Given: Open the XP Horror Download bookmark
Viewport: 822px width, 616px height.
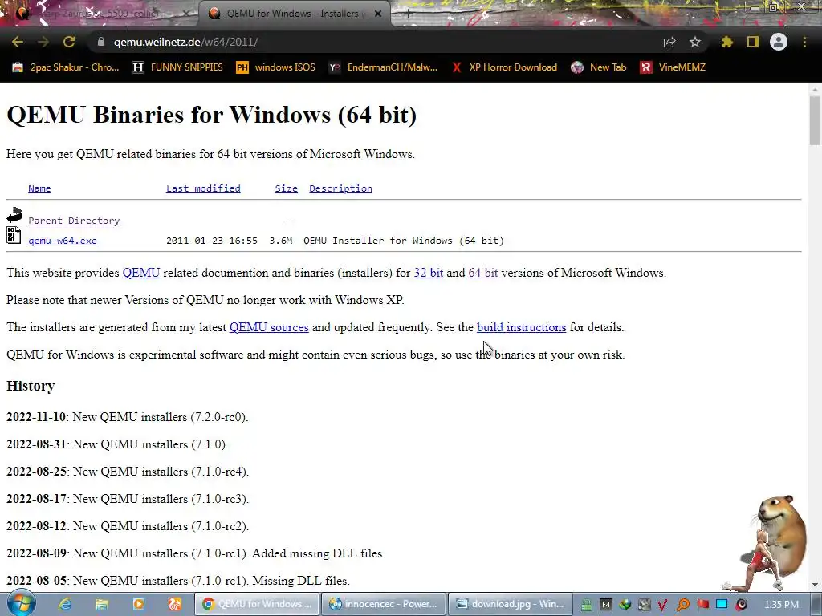Looking at the screenshot, I should (x=504, y=67).
